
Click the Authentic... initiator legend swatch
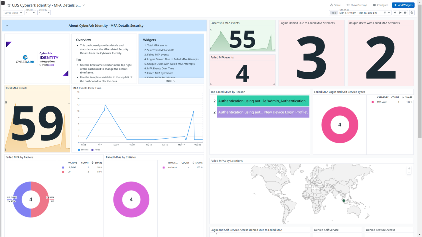163,167
